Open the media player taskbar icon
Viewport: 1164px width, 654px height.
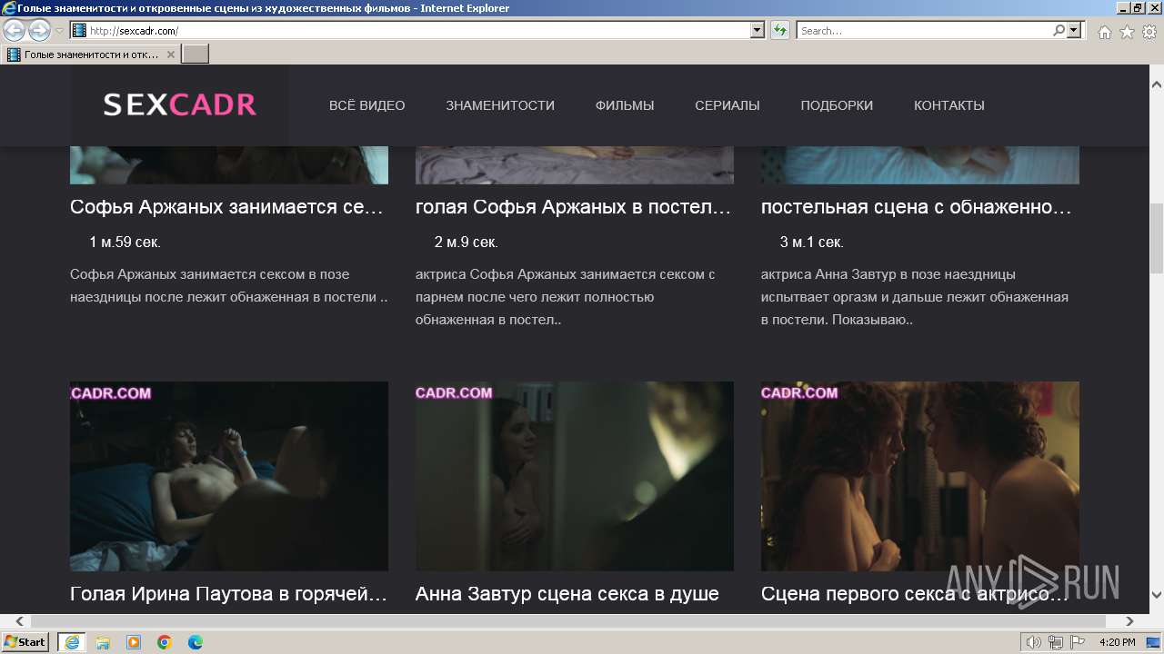pos(134,642)
